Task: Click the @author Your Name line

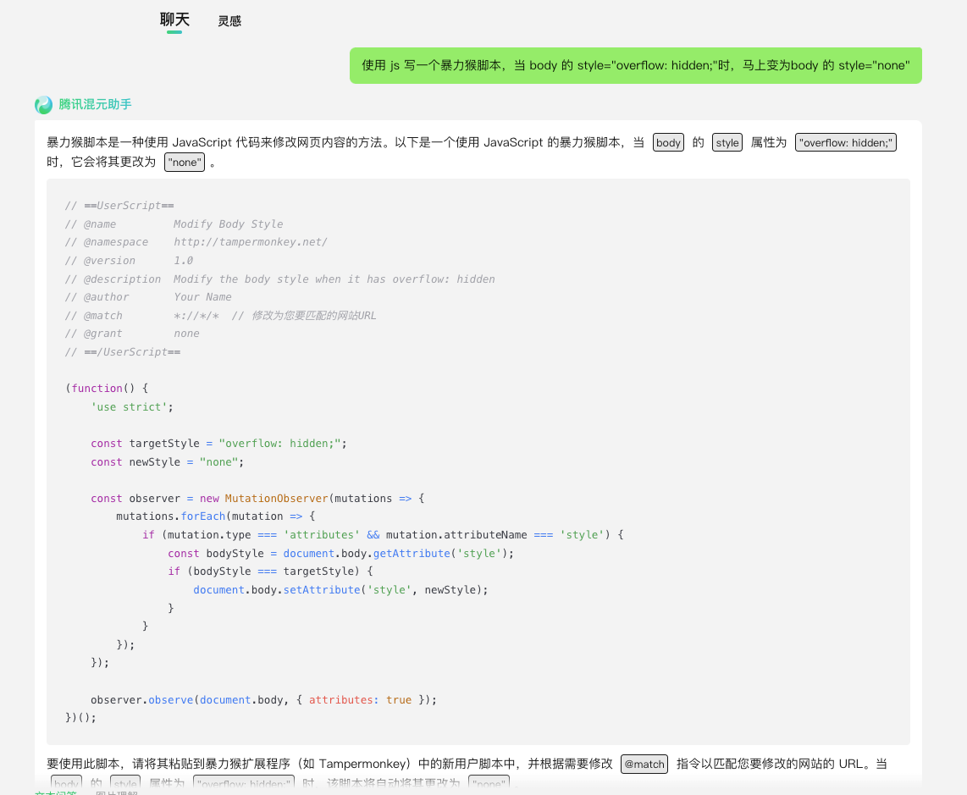Action: click(148, 296)
